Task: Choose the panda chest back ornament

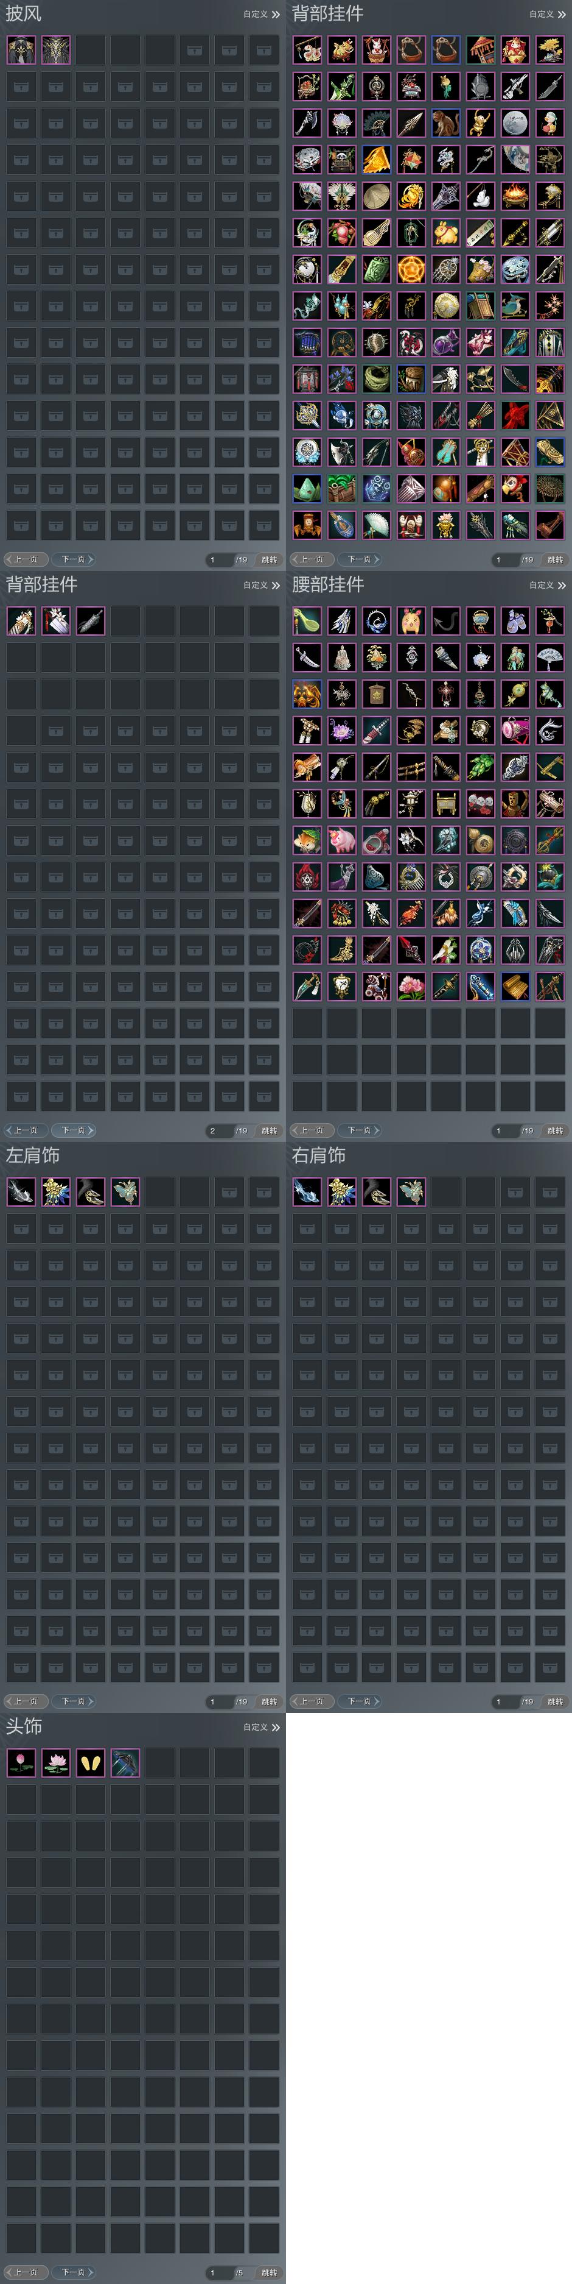Action: 342,160
